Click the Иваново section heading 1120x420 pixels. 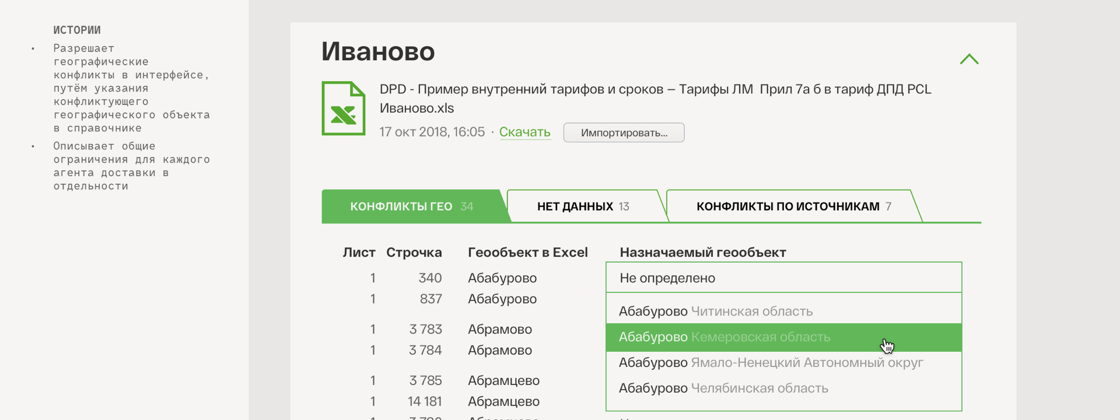(x=378, y=51)
